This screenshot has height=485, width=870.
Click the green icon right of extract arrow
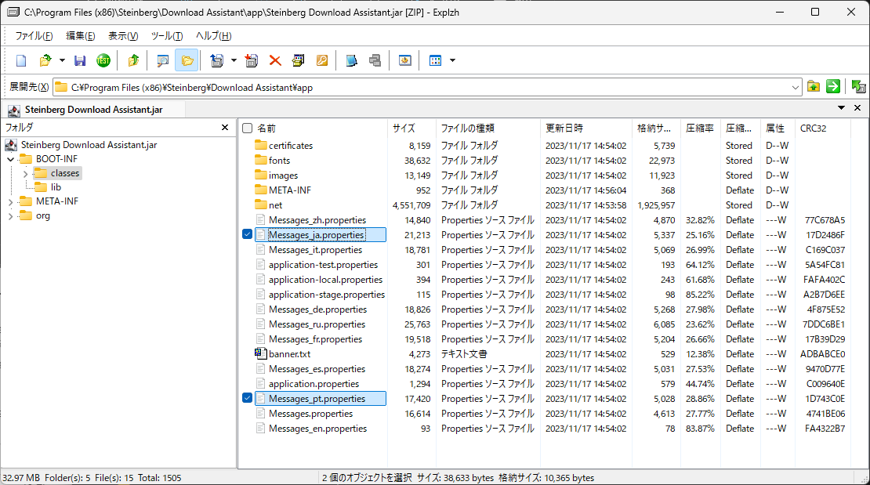[x=858, y=86]
